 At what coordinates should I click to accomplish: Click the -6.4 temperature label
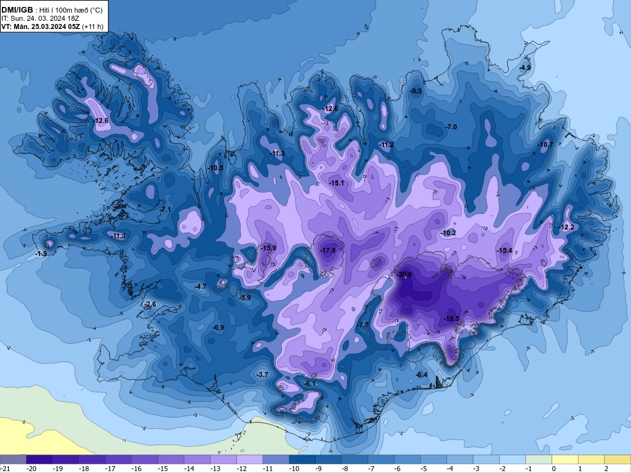[421, 375]
